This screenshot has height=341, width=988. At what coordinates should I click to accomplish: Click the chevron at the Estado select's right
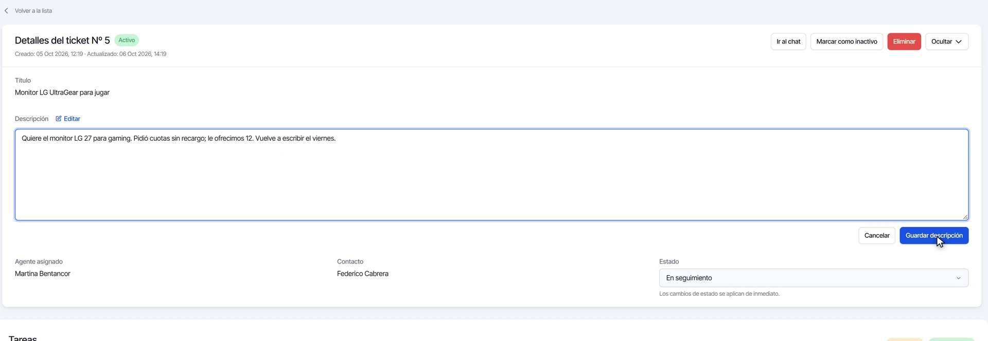tap(959, 278)
